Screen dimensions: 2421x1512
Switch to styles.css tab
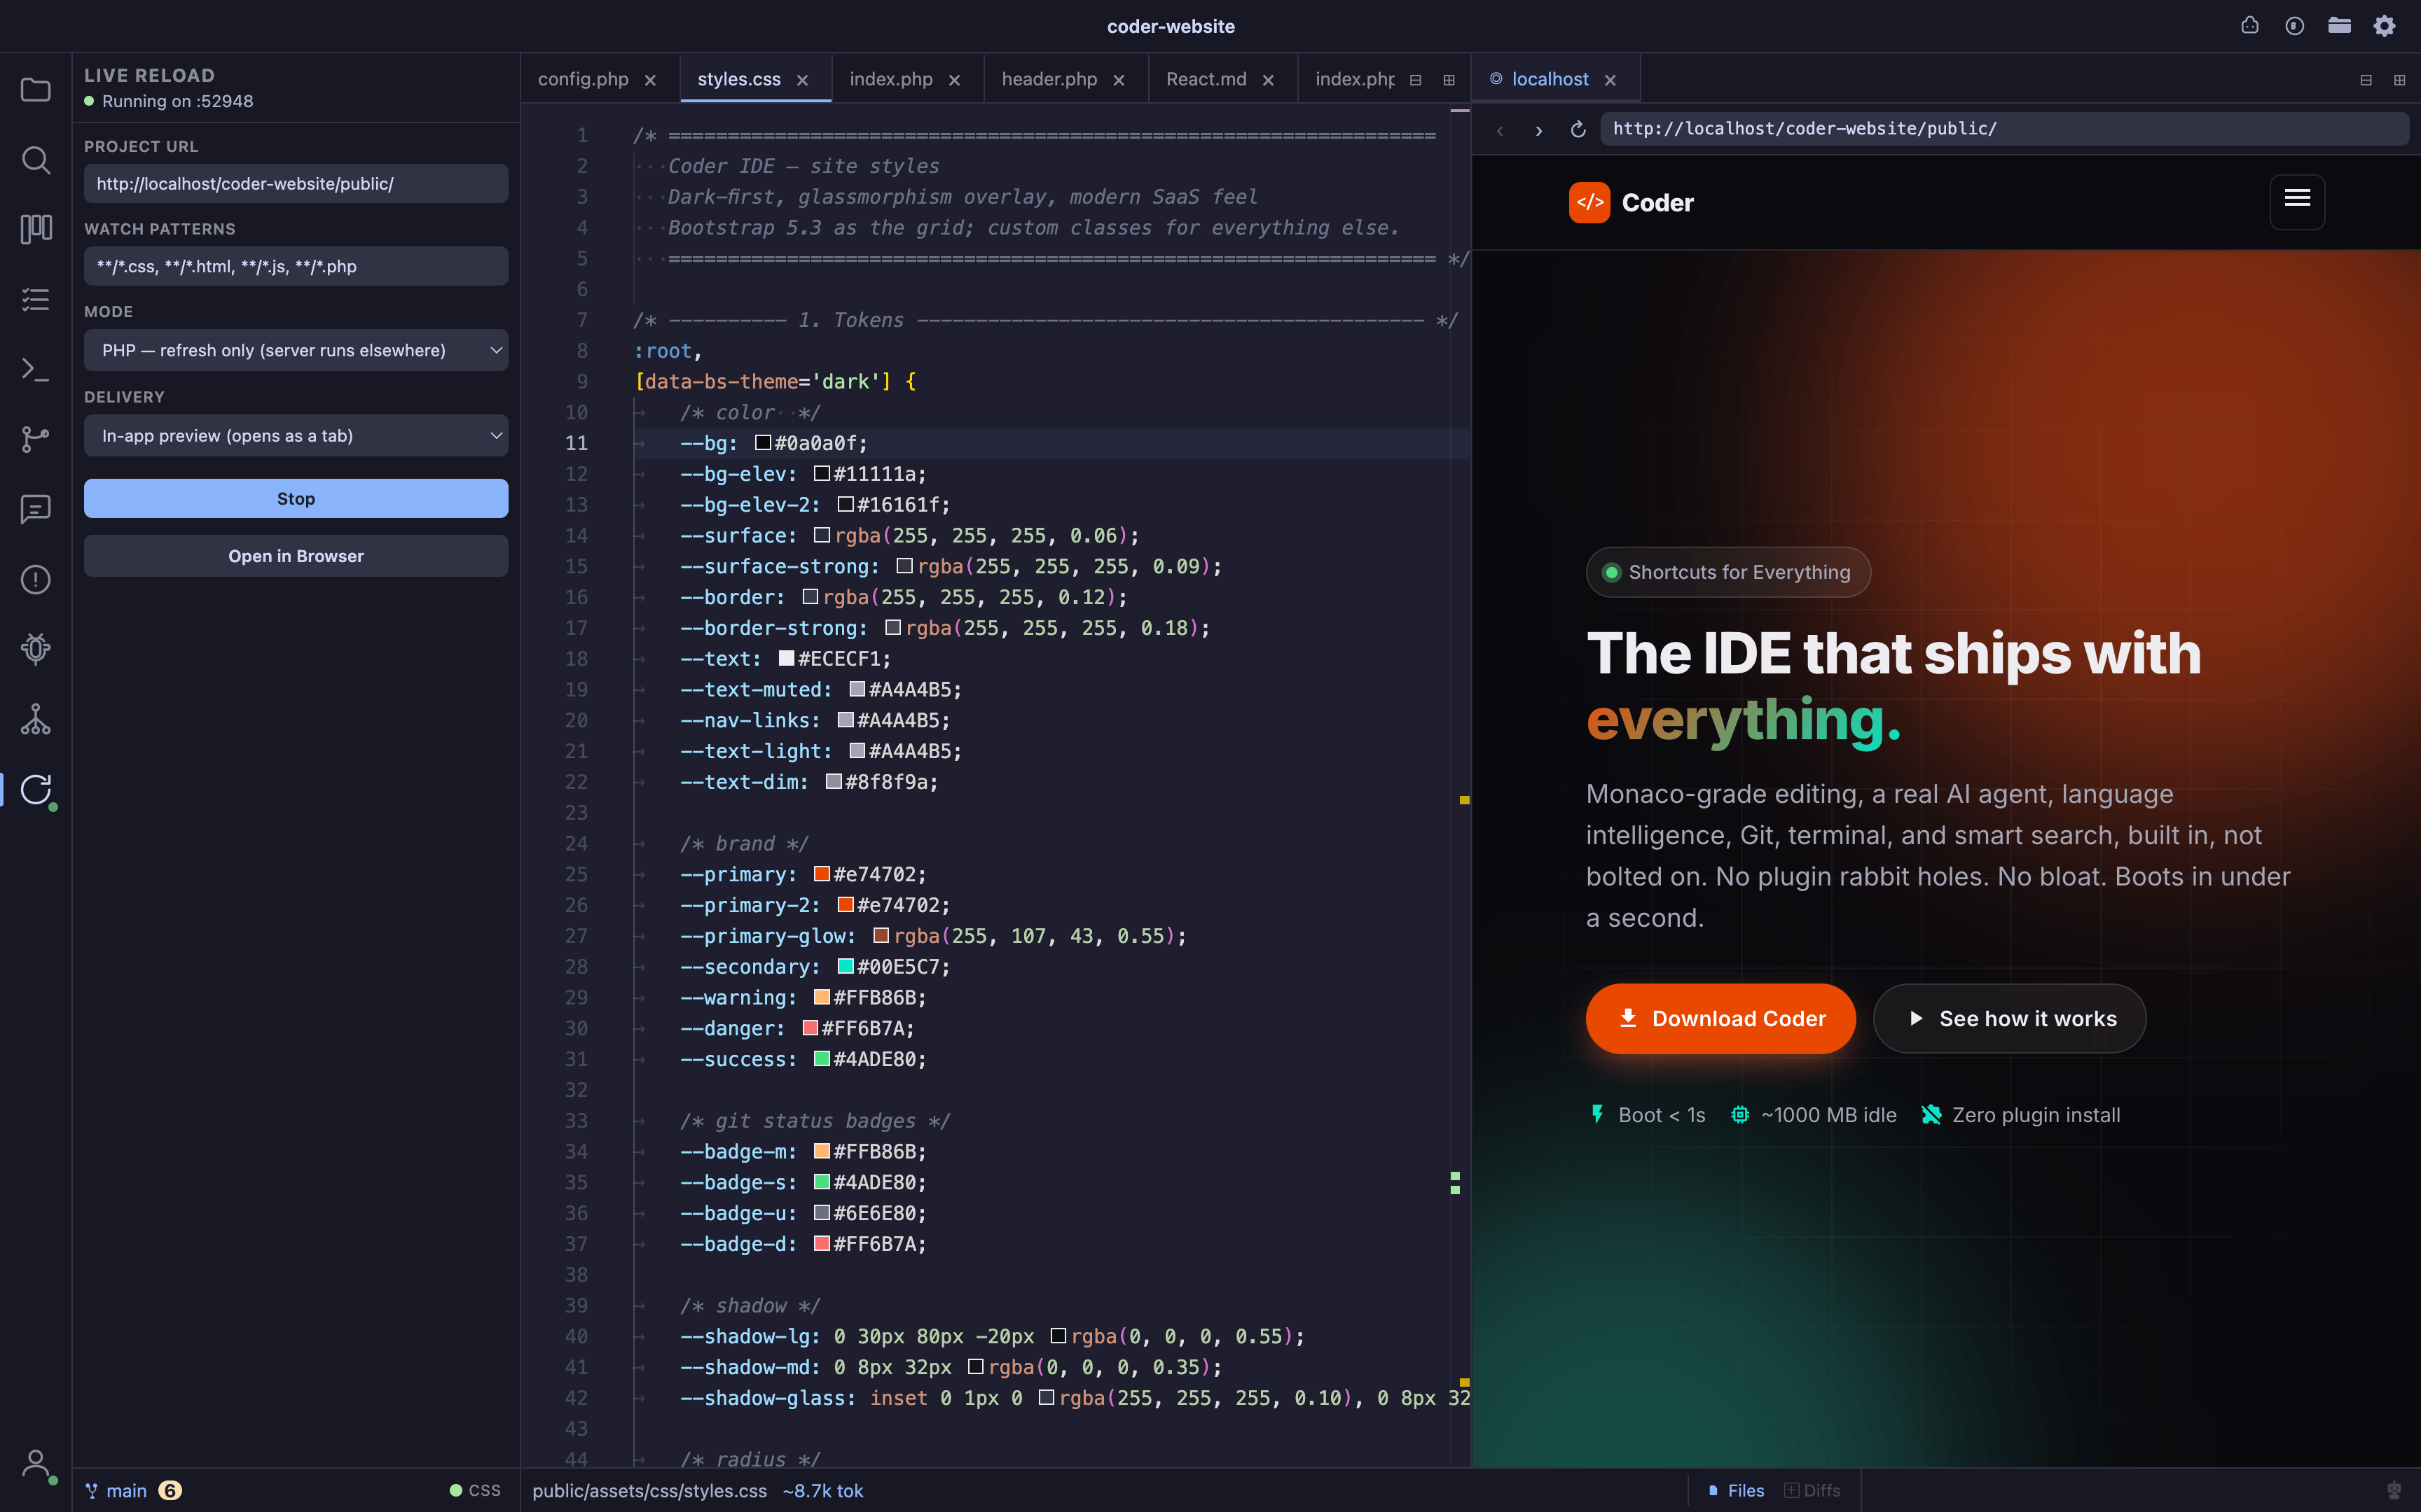click(x=739, y=79)
